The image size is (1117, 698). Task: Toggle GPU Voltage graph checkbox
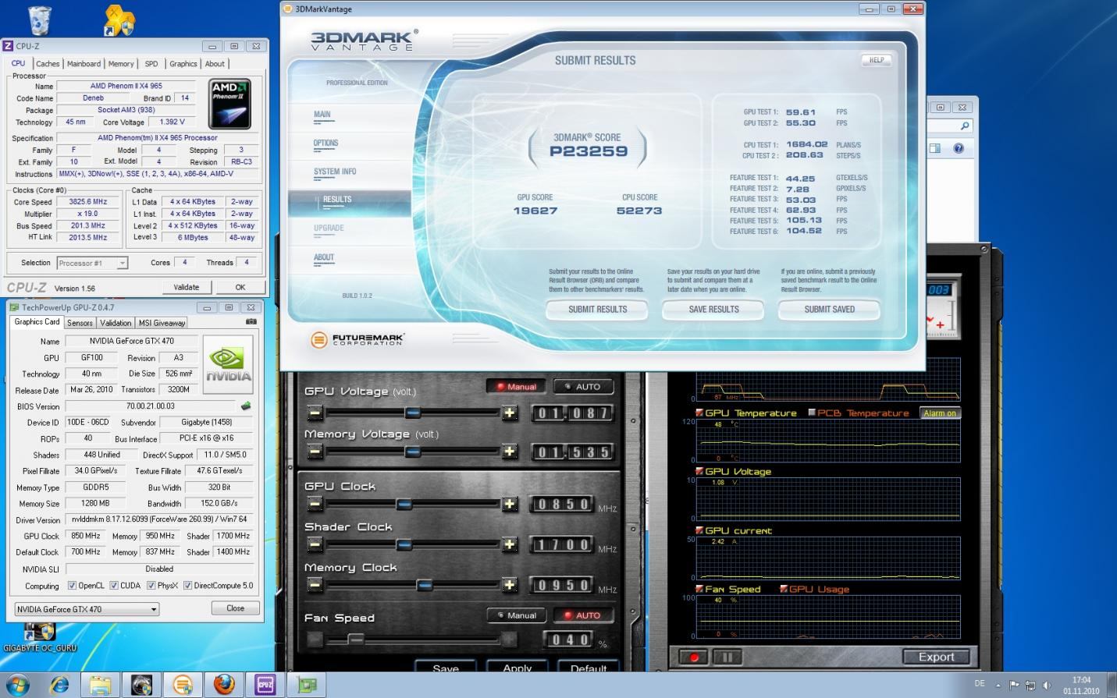tap(699, 471)
